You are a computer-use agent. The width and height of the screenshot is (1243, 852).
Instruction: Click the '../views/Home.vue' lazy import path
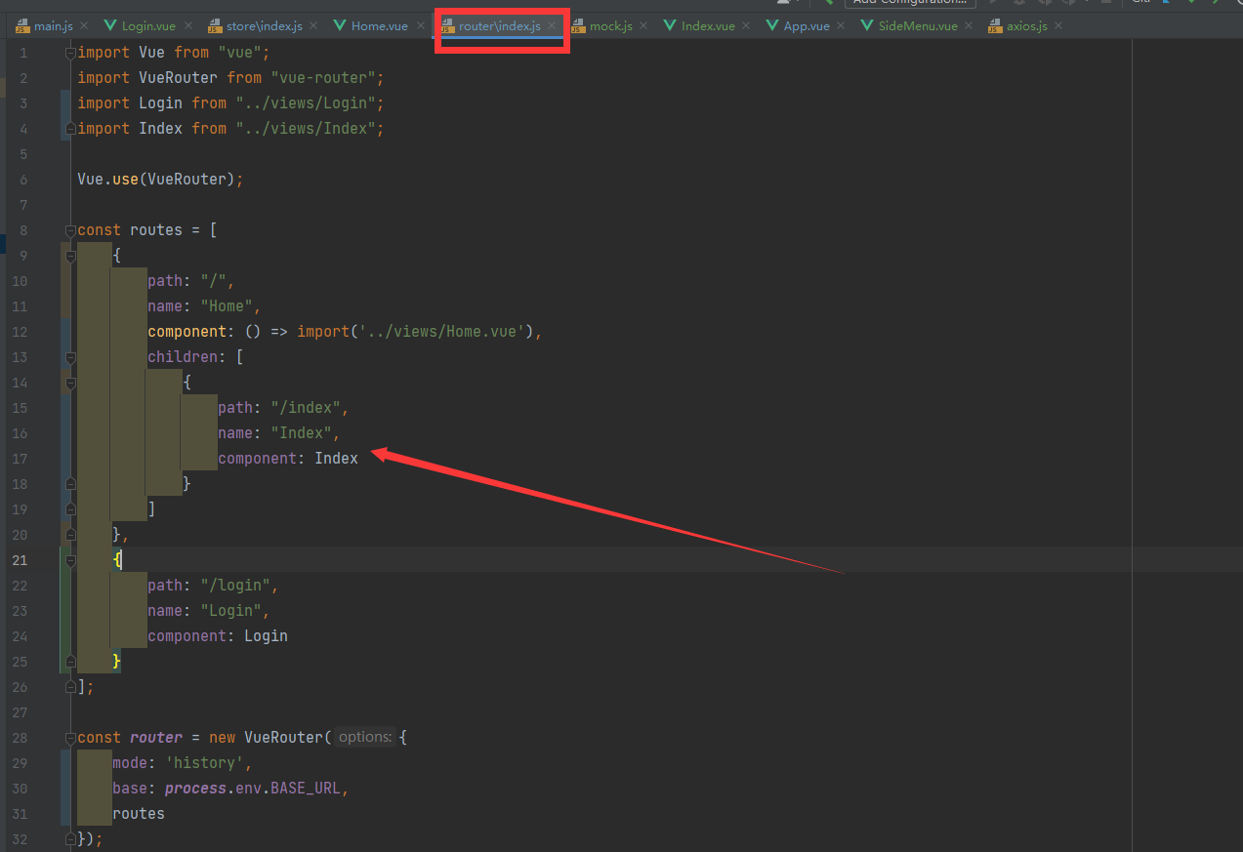tap(442, 332)
